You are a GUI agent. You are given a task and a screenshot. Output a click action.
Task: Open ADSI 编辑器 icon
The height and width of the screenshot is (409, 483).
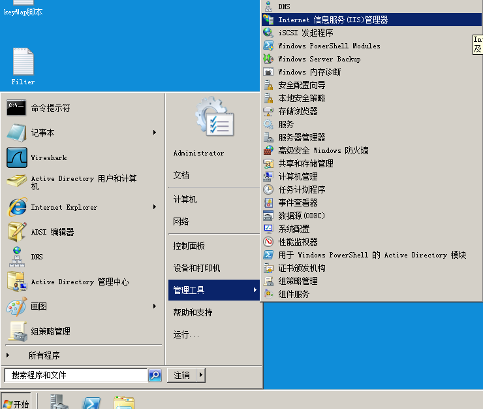click(x=17, y=232)
